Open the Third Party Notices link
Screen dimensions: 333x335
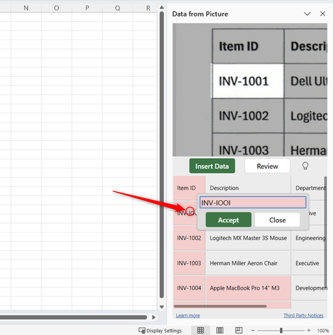[303, 315]
